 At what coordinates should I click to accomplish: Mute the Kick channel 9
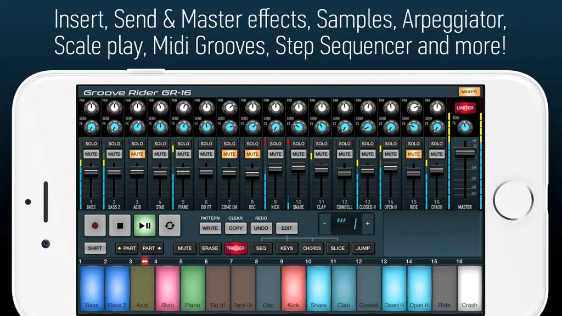coord(276,154)
